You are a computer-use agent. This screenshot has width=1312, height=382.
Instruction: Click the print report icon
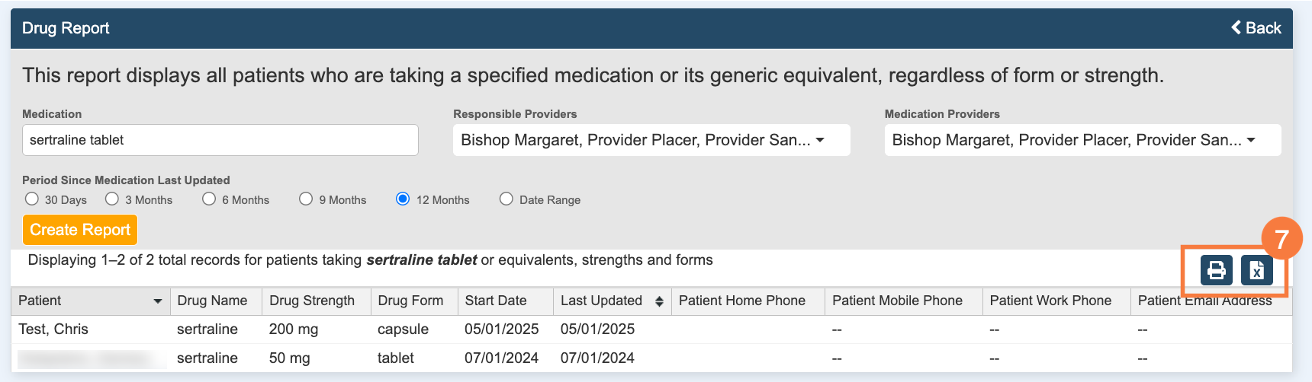click(x=1216, y=270)
